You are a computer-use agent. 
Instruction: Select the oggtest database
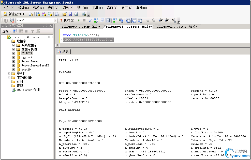click(27, 58)
